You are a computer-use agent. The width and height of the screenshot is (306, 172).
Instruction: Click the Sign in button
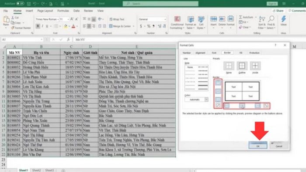[272, 3]
